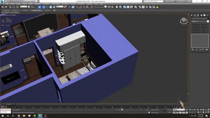The image size is (210, 118).
Task: Open the reference coordinate system dropdown
Action: [x=60, y=7]
